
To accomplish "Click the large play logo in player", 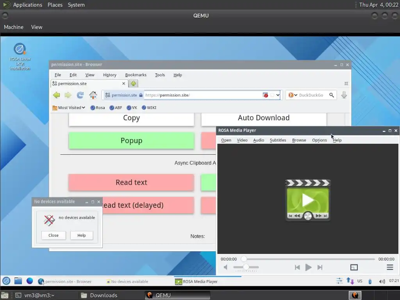I will point(308,200).
